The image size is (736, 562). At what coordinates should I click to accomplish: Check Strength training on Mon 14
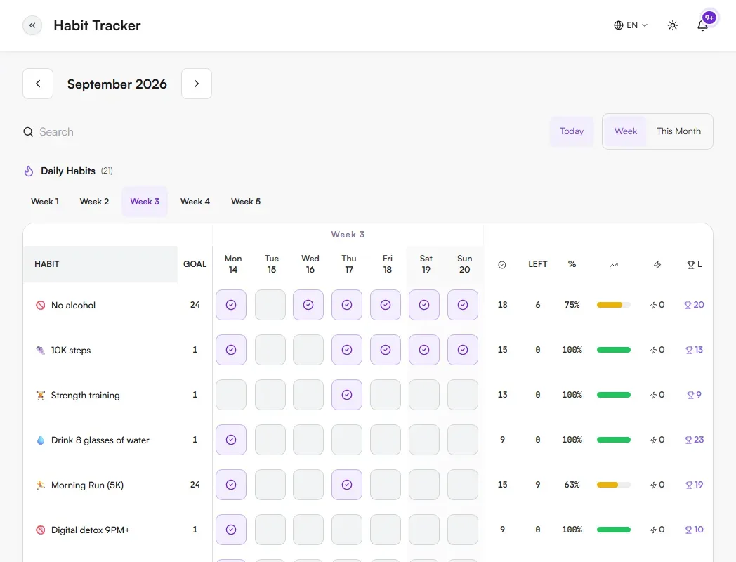point(231,395)
